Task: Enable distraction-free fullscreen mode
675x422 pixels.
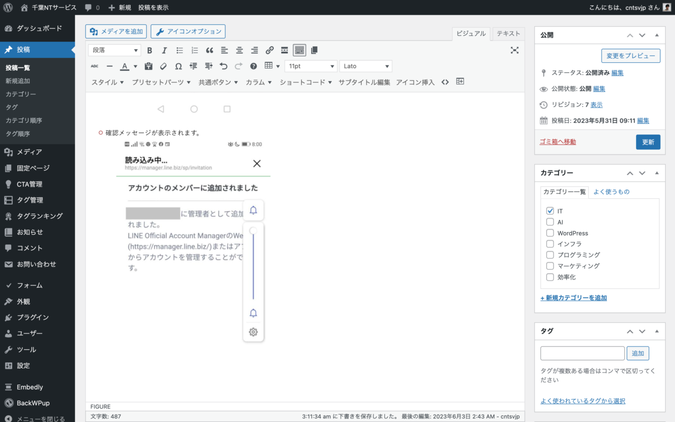Action: pyautogui.click(x=515, y=50)
